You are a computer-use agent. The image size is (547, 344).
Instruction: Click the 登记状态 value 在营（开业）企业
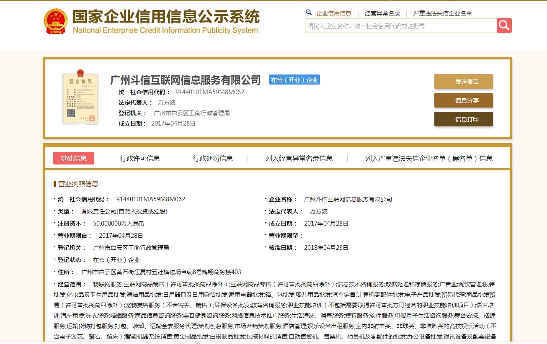(116, 260)
